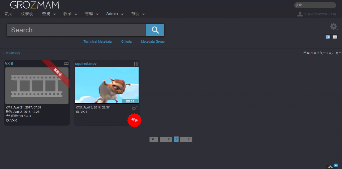Viewport: 342px width, 169px height.
Task: Click the text 'ID: VX-6'
Action: pyautogui.click(x=12, y=120)
